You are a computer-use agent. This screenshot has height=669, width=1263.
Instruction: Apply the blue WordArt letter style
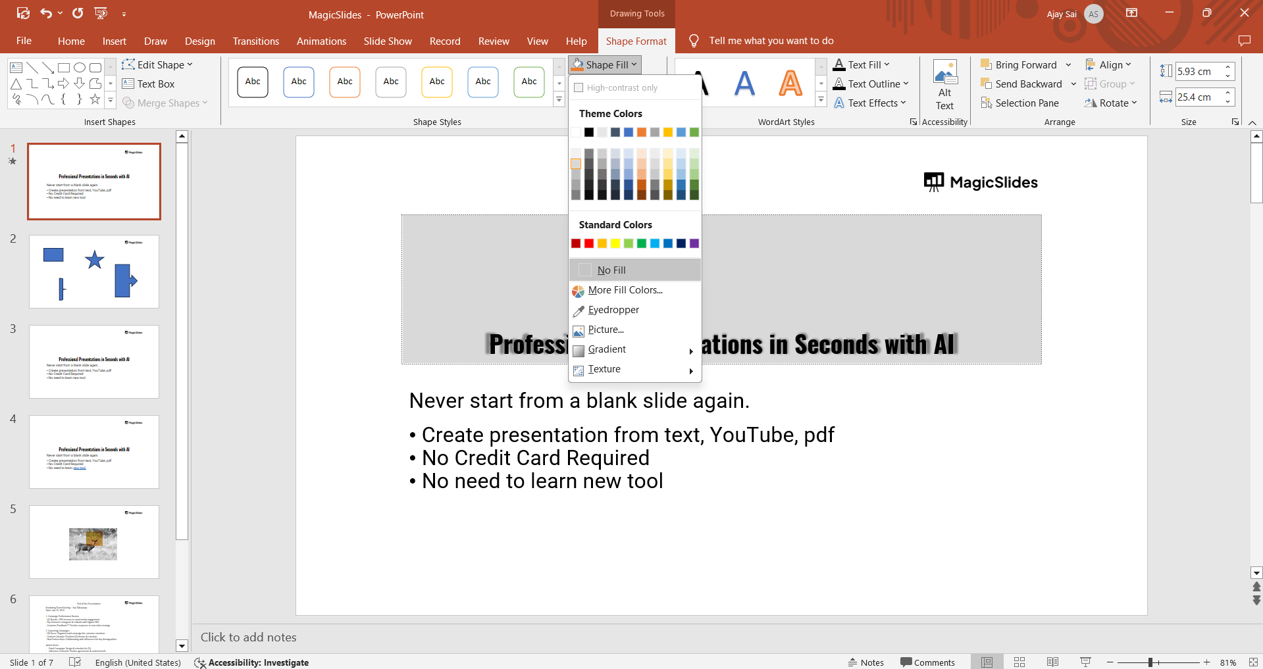[x=744, y=83]
